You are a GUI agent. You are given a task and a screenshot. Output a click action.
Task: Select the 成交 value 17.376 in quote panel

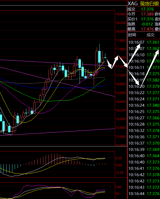click(x=147, y=9)
